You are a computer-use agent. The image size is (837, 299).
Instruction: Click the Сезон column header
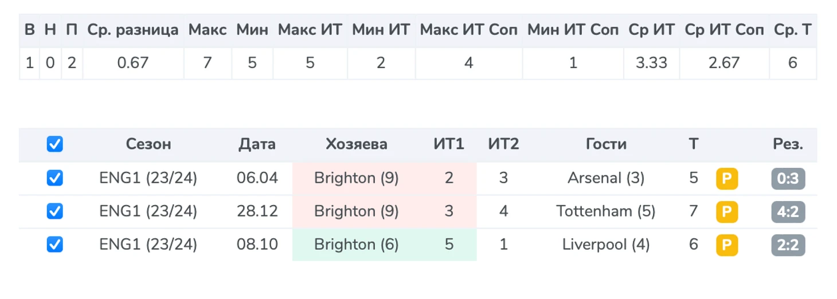[x=148, y=144]
